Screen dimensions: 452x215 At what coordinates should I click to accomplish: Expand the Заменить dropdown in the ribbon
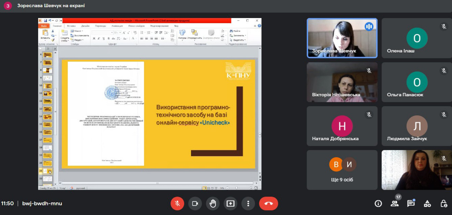click(245, 35)
